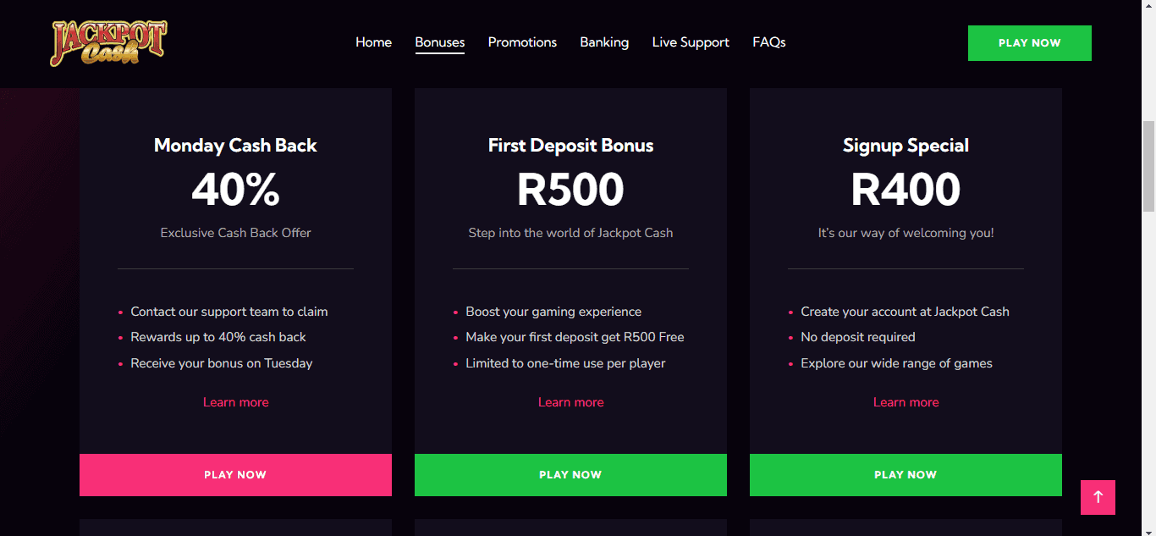Open the Home menu item

[373, 42]
